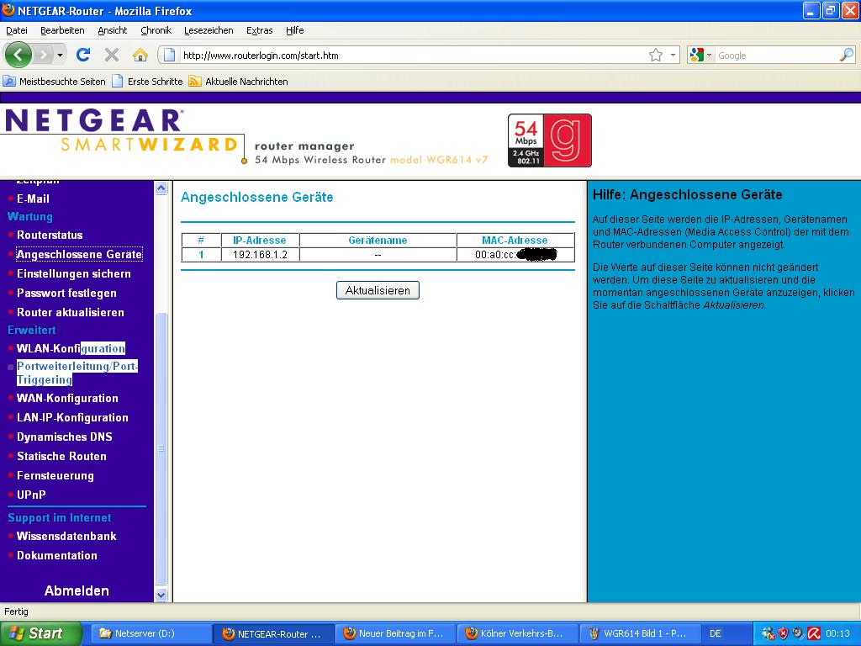Open Einstellungen sichern page
Image resolution: width=861 pixels, height=646 pixels.
click(x=74, y=273)
